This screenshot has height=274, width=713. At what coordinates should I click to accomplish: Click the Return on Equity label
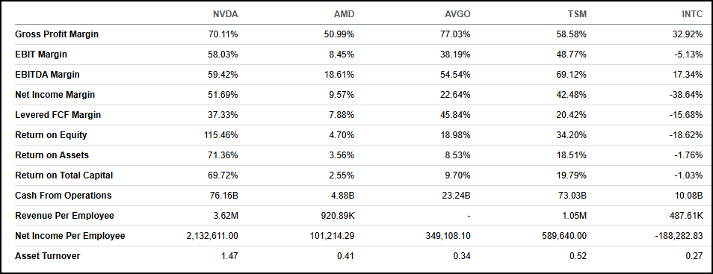(x=51, y=135)
